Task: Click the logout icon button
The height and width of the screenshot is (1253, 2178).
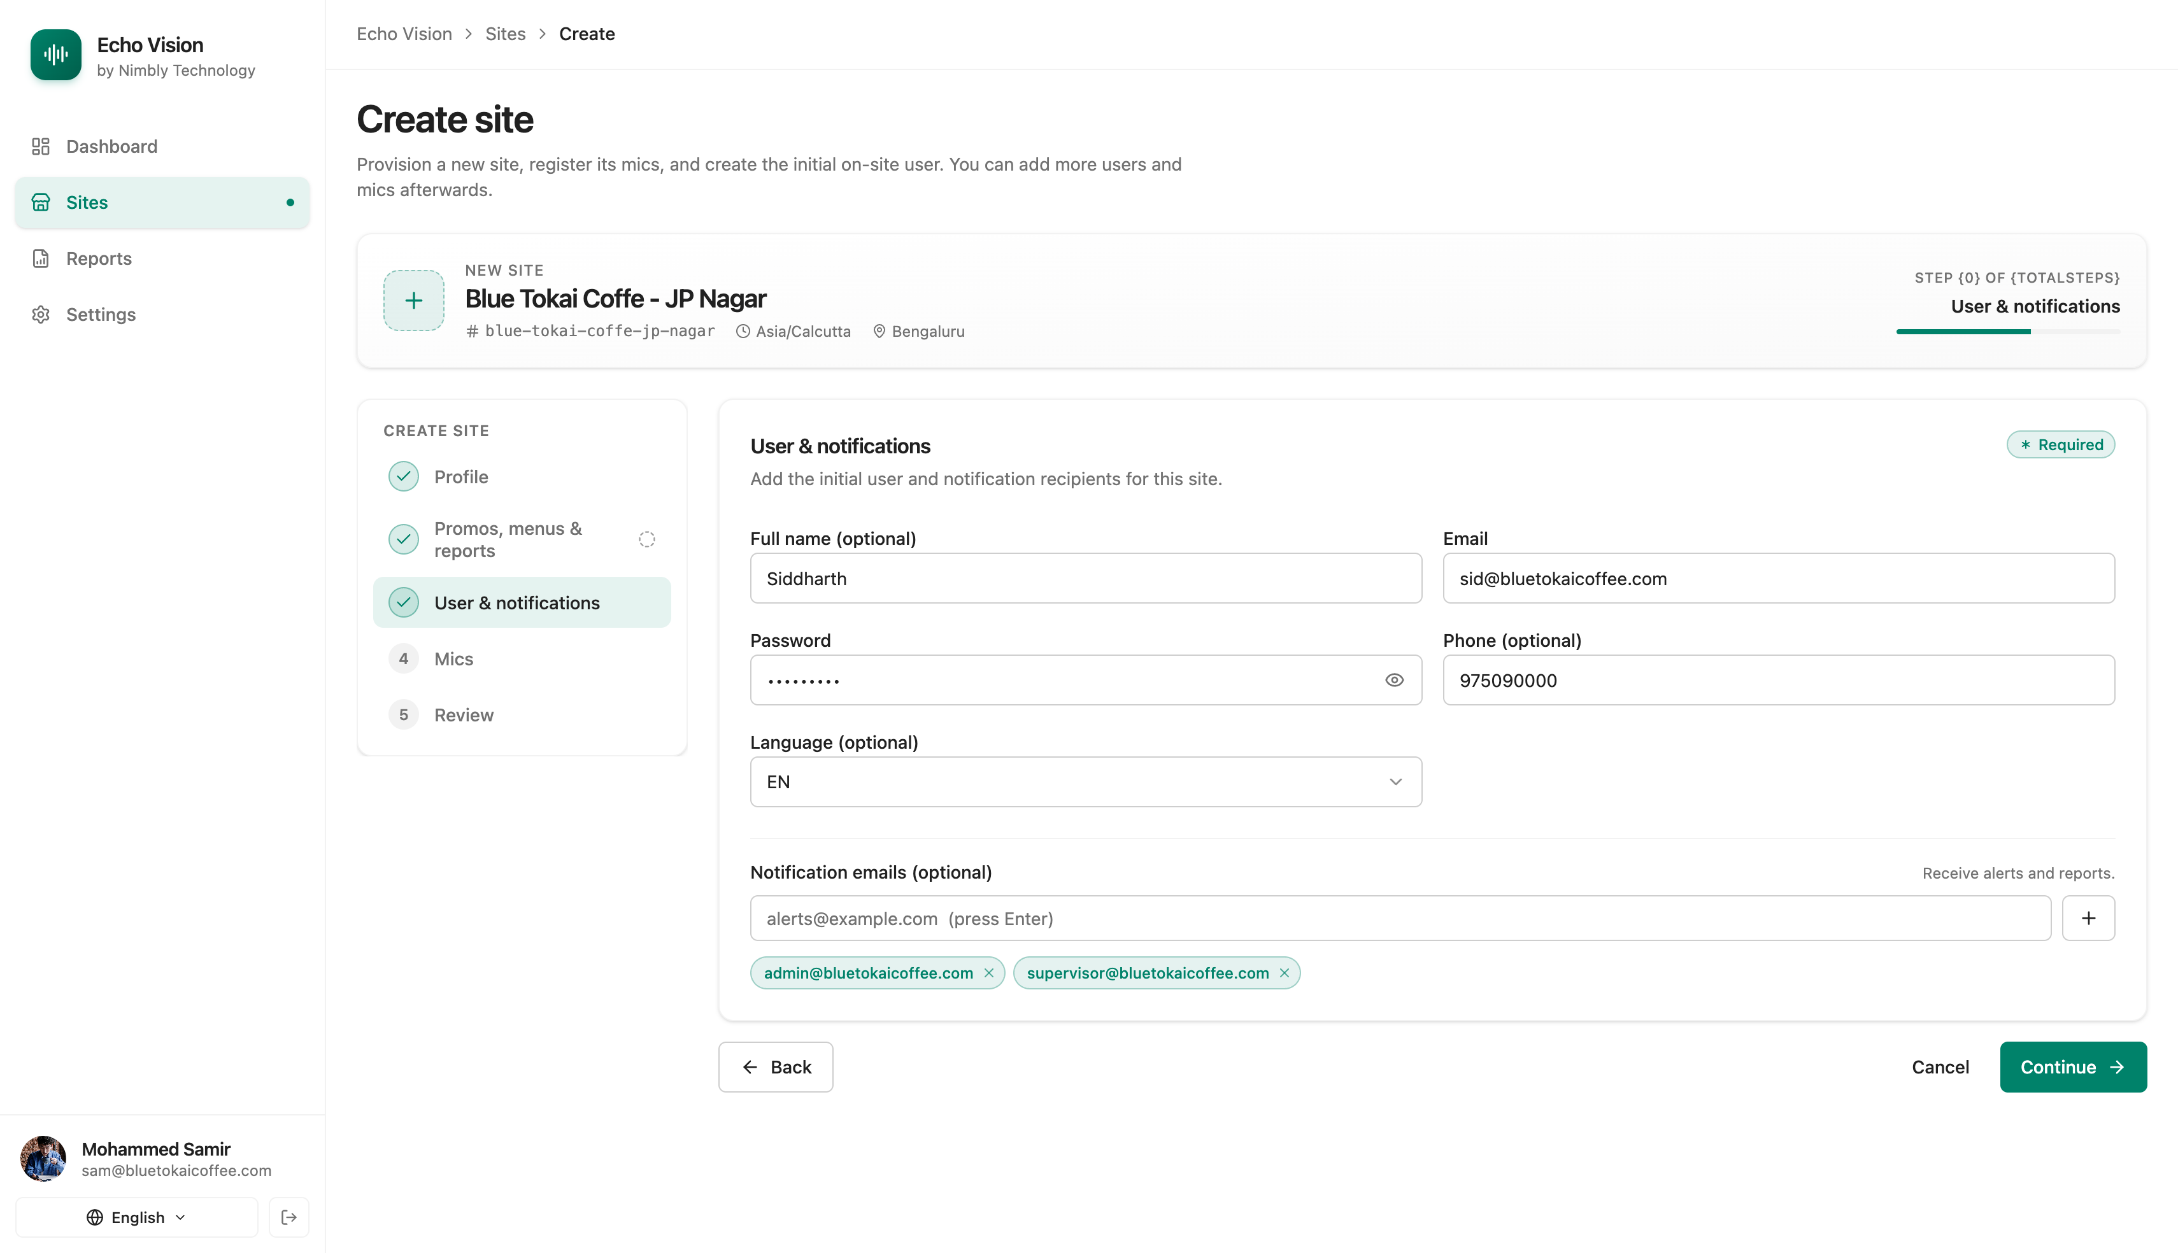Action: click(x=289, y=1217)
